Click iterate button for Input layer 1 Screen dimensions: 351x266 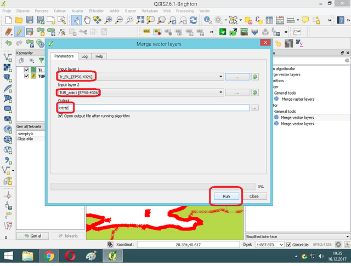pos(255,77)
